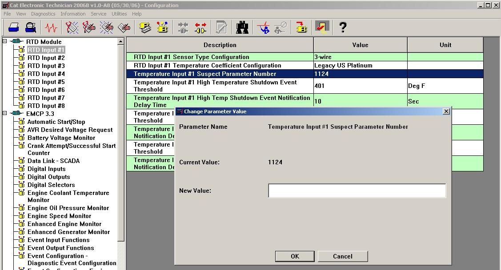The width and height of the screenshot is (501, 270).
Task: Select Enhanced Generator Monitor tree item
Action: (69, 232)
